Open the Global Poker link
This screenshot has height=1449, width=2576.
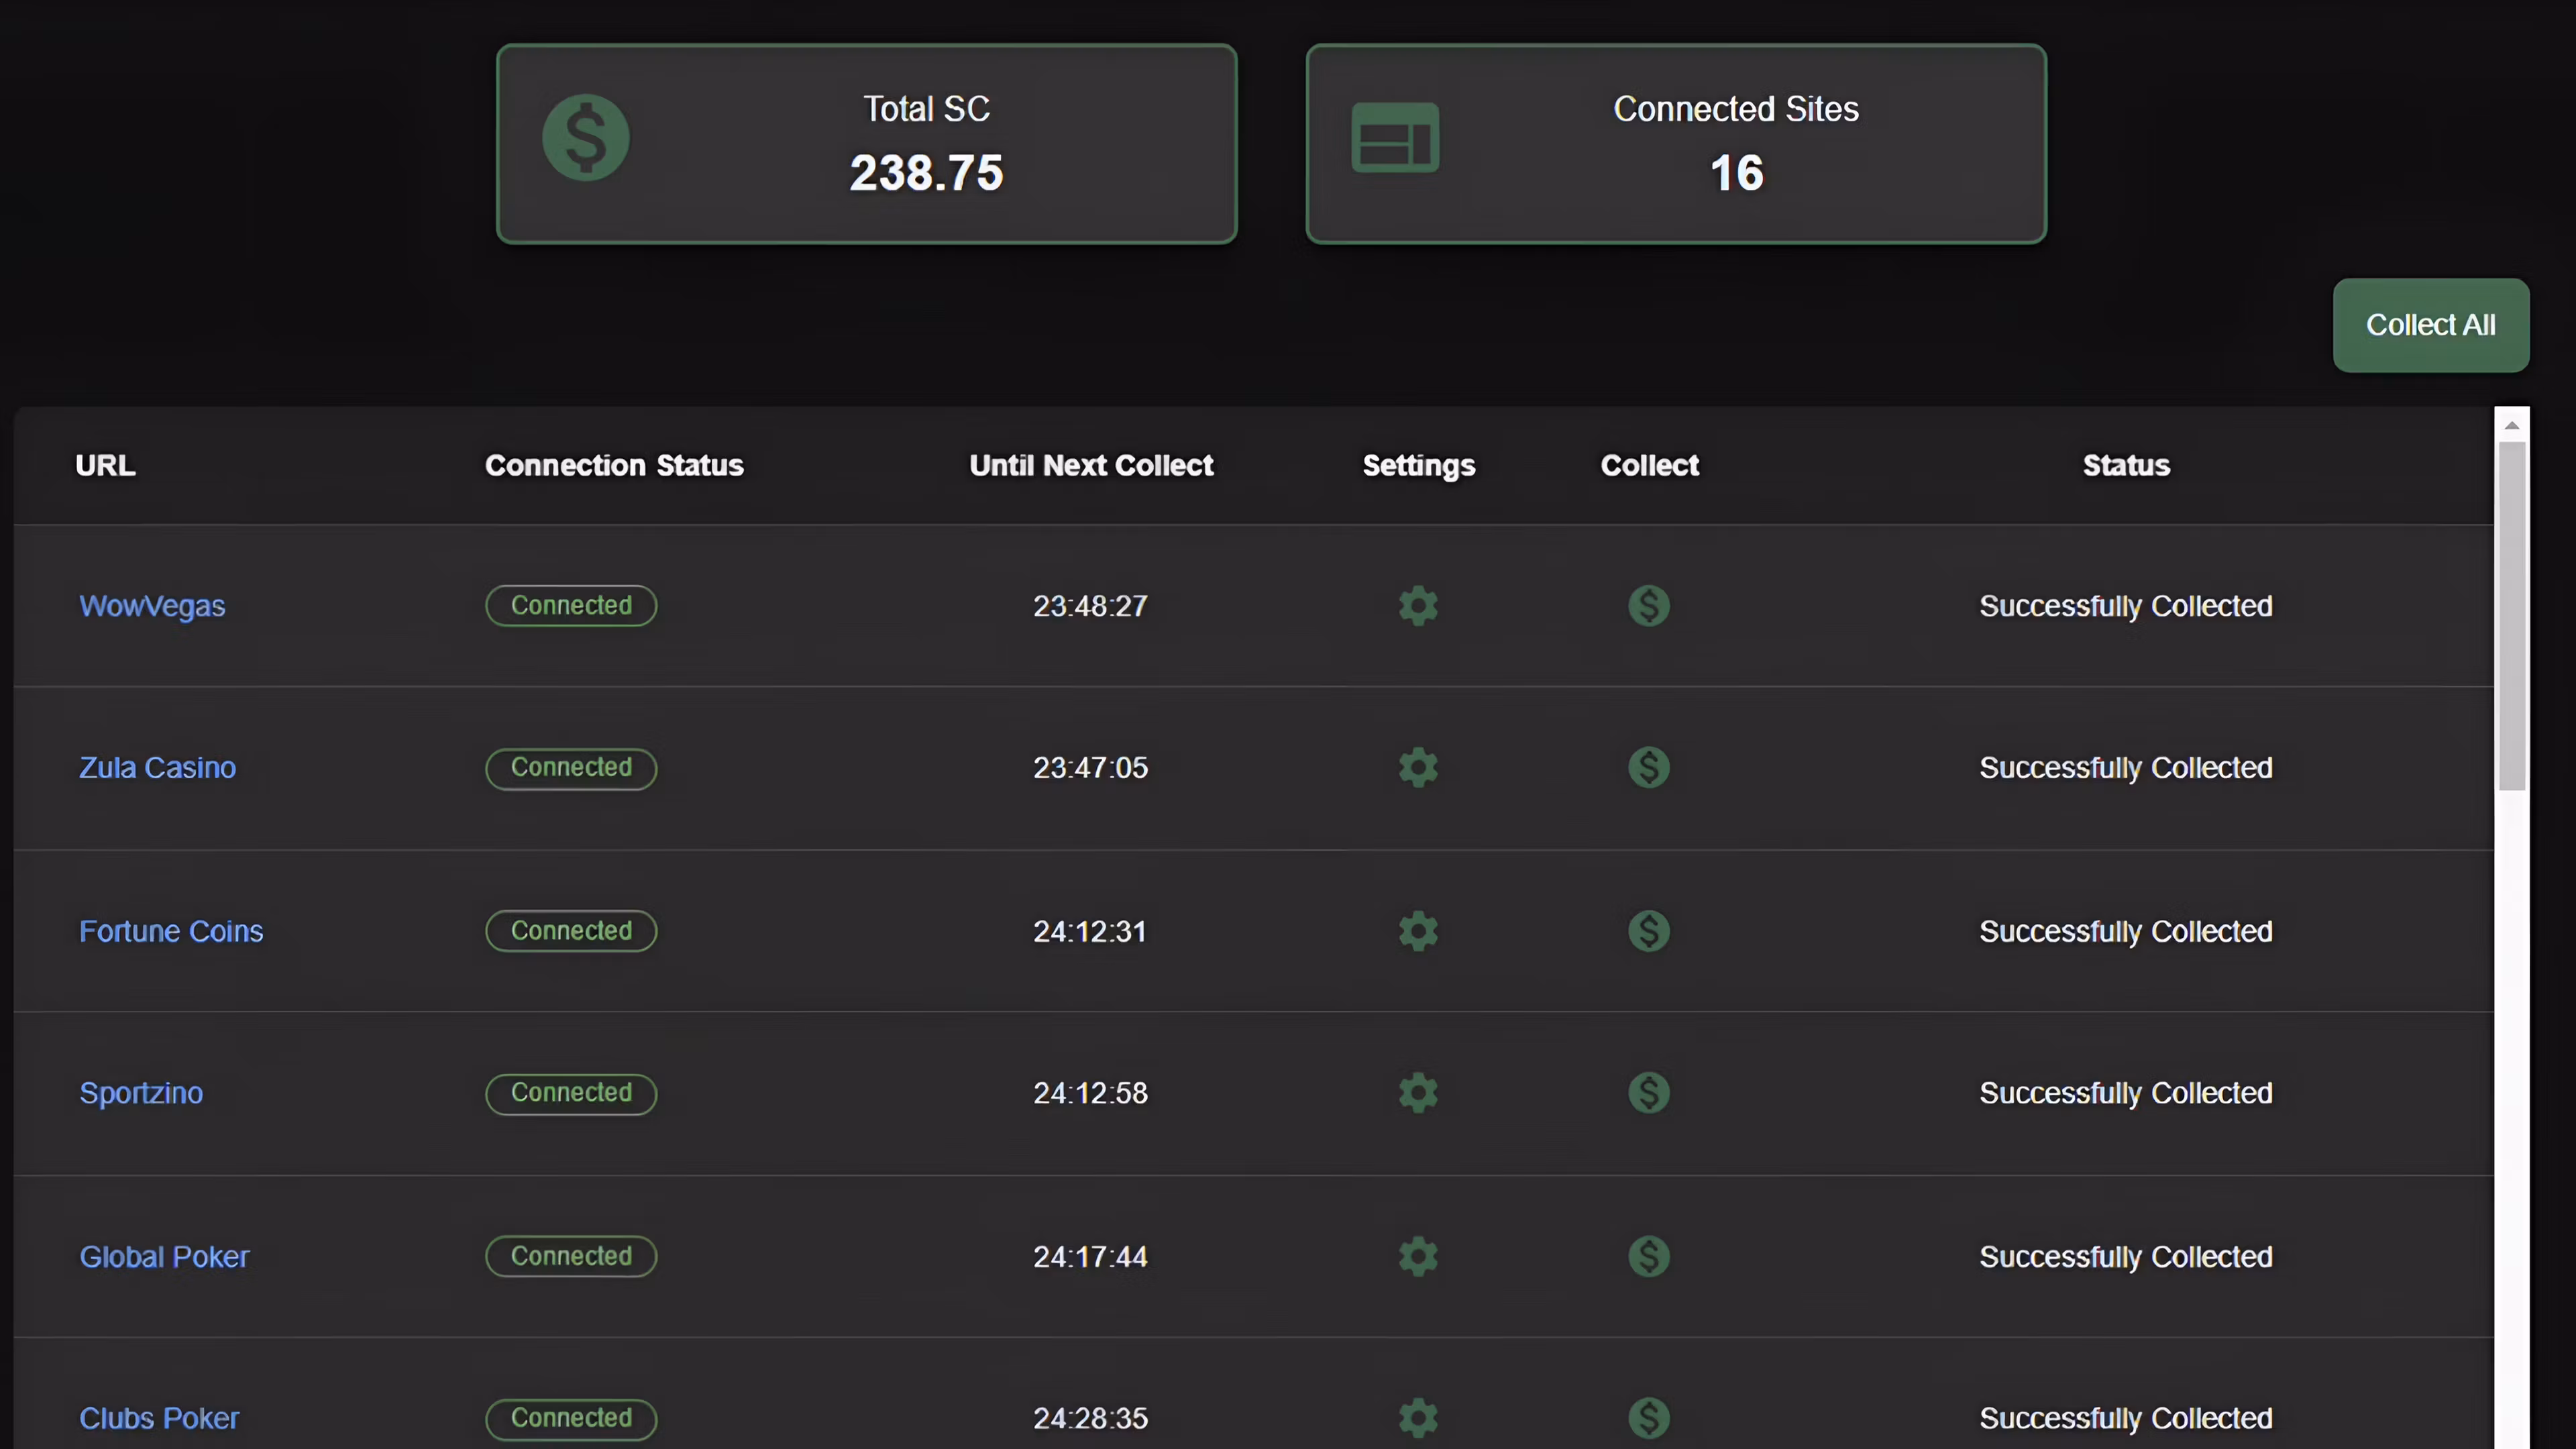tap(164, 1256)
